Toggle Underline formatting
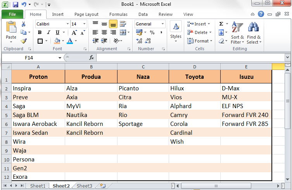This screenshot has height=190, width=292. [x=57, y=32]
